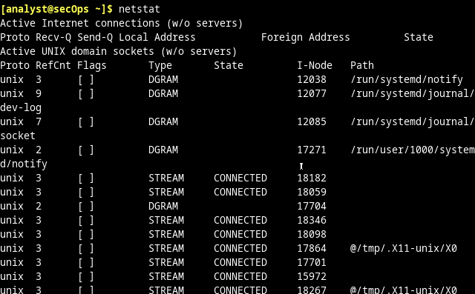Click the wrapped dev-log text
Viewport: 475px width, 294px height.
21,108
